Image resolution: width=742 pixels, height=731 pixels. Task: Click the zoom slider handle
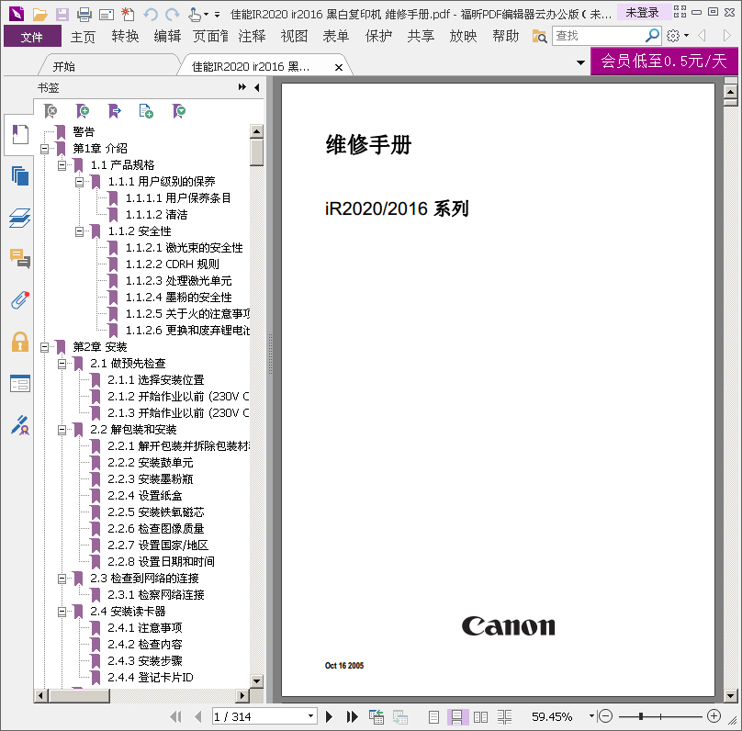coord(641,716)
